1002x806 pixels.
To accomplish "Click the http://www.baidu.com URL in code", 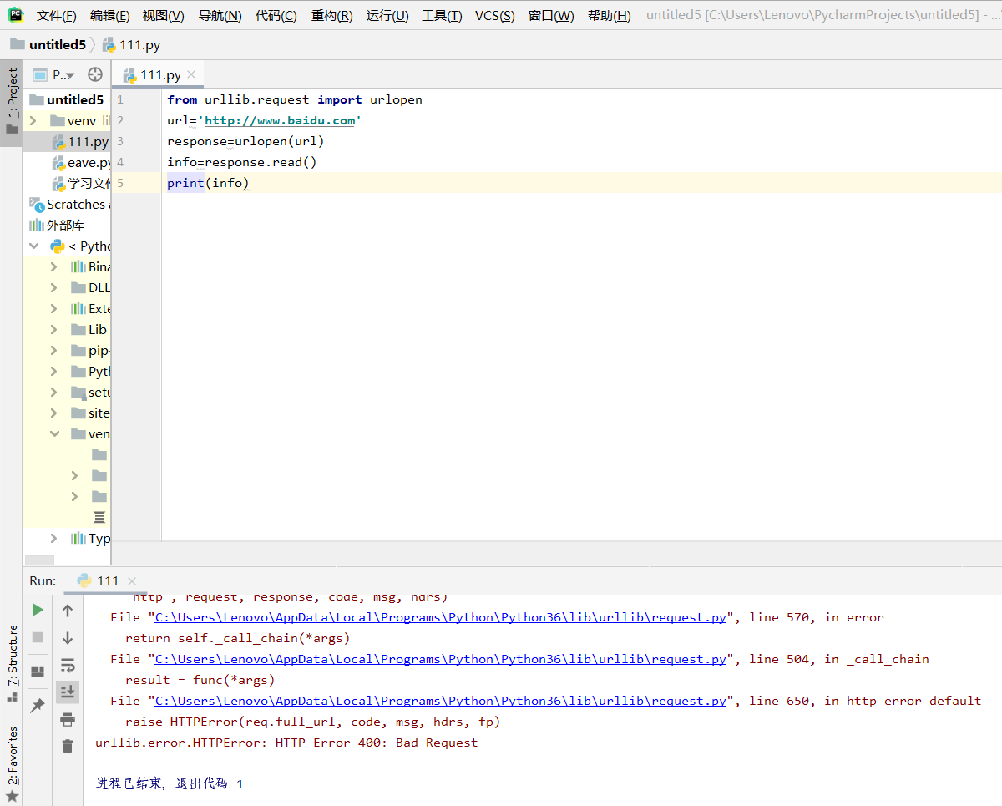I will 280,120.
